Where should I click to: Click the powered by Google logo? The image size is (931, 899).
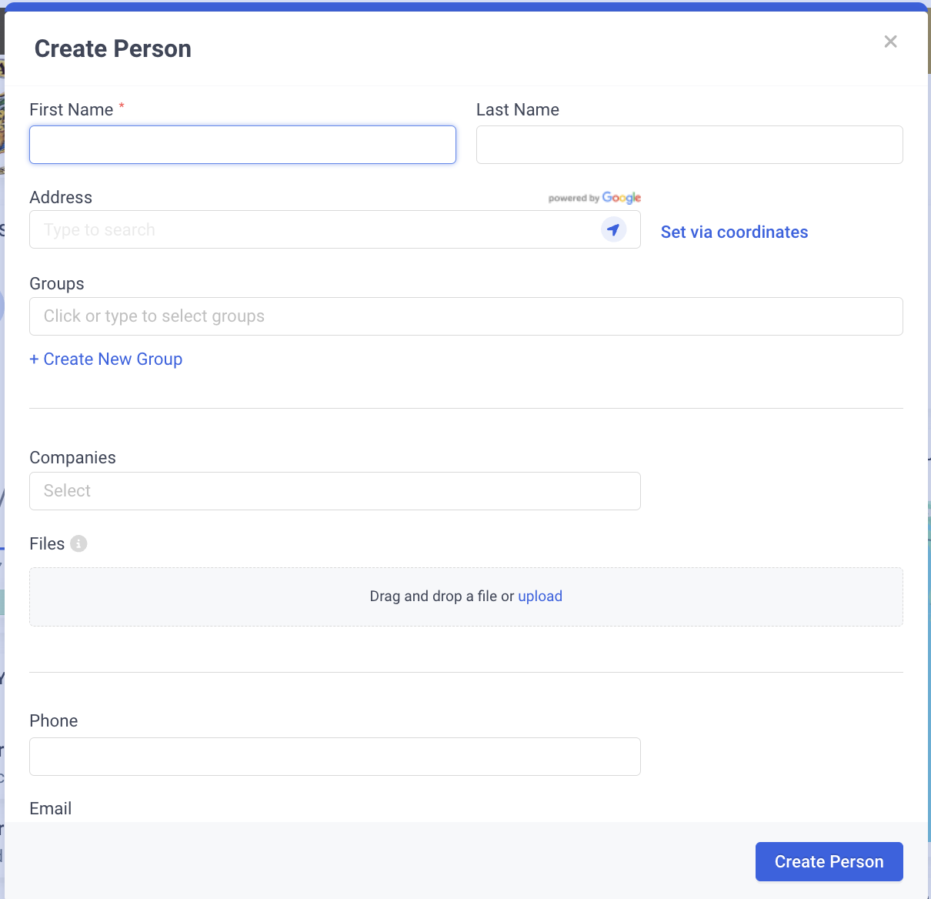click(x=594, y=198)
